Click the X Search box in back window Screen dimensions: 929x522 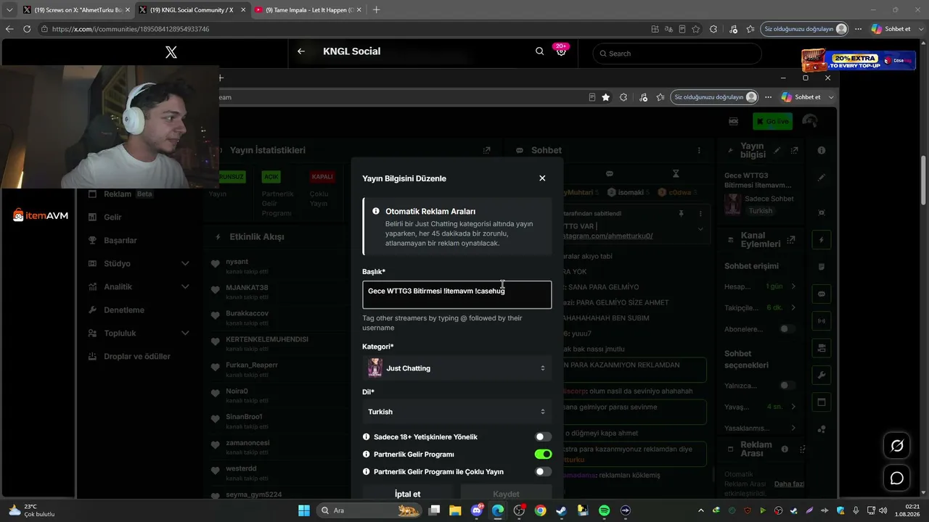pos(677,53)
